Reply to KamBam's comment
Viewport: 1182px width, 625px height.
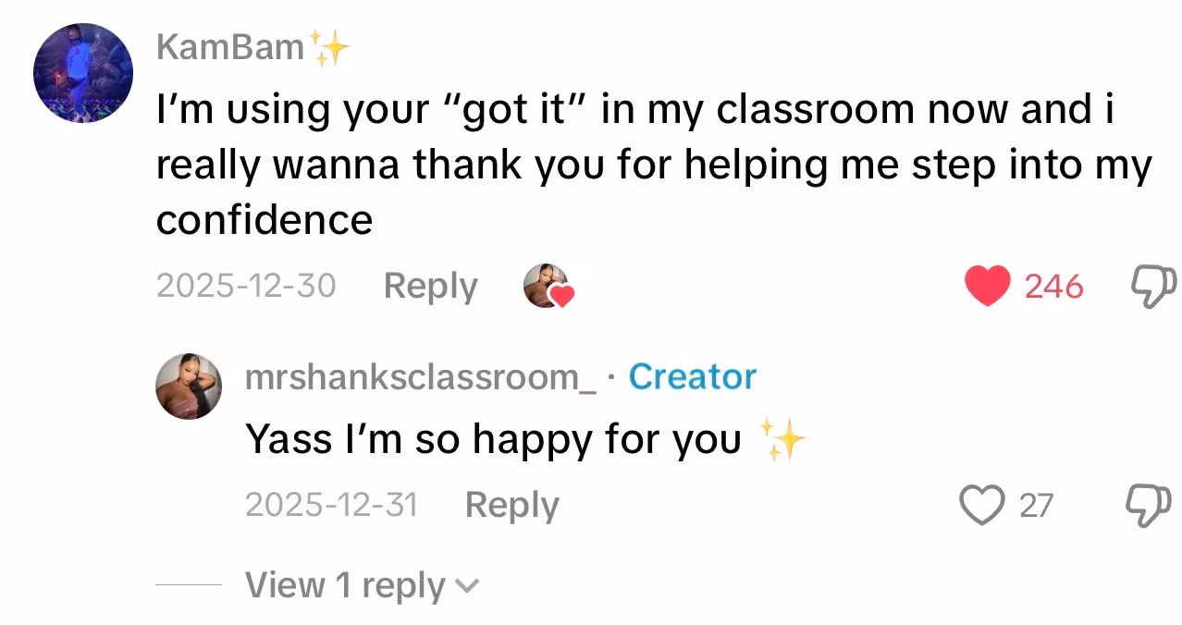pos(430,286)
